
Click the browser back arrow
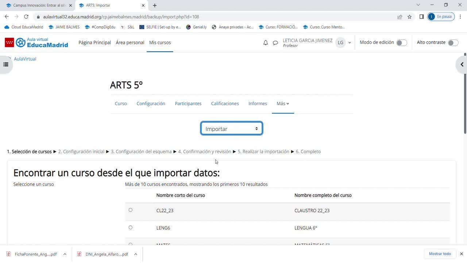point(7,17)
